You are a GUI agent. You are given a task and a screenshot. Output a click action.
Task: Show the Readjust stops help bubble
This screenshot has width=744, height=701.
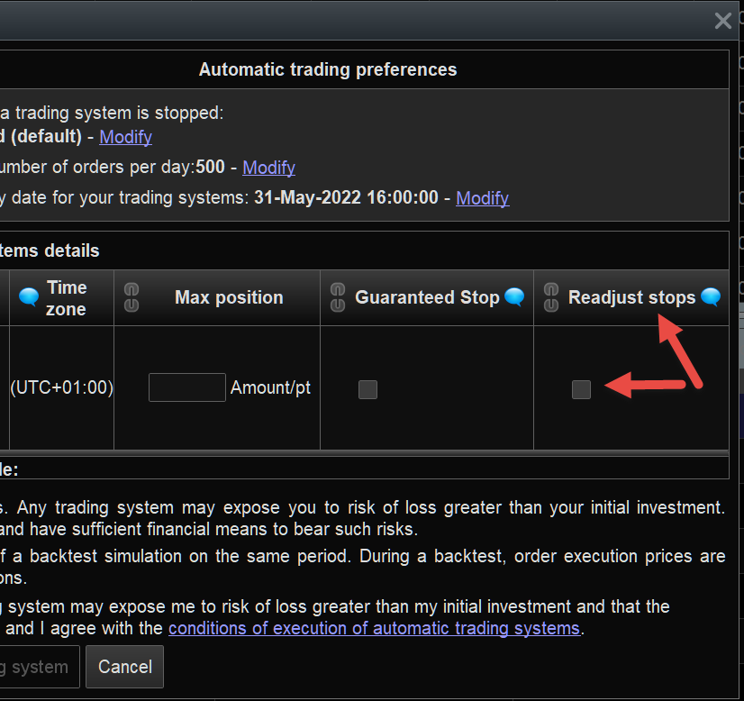click(x=711, y=296)
